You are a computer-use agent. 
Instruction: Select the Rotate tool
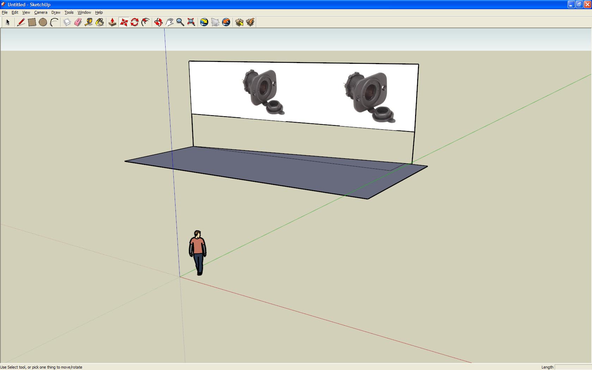(135, 22)
